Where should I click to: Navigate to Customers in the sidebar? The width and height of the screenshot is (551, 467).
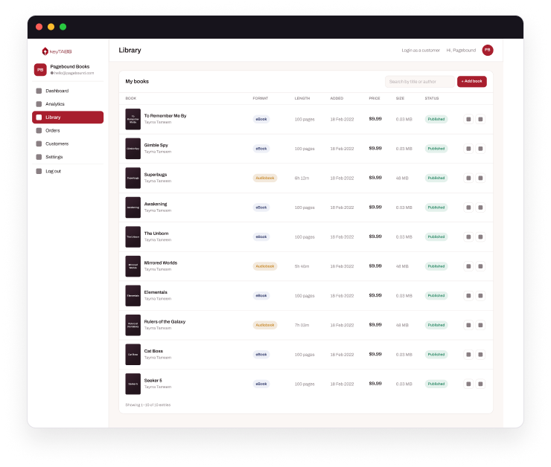click(68, 144)
